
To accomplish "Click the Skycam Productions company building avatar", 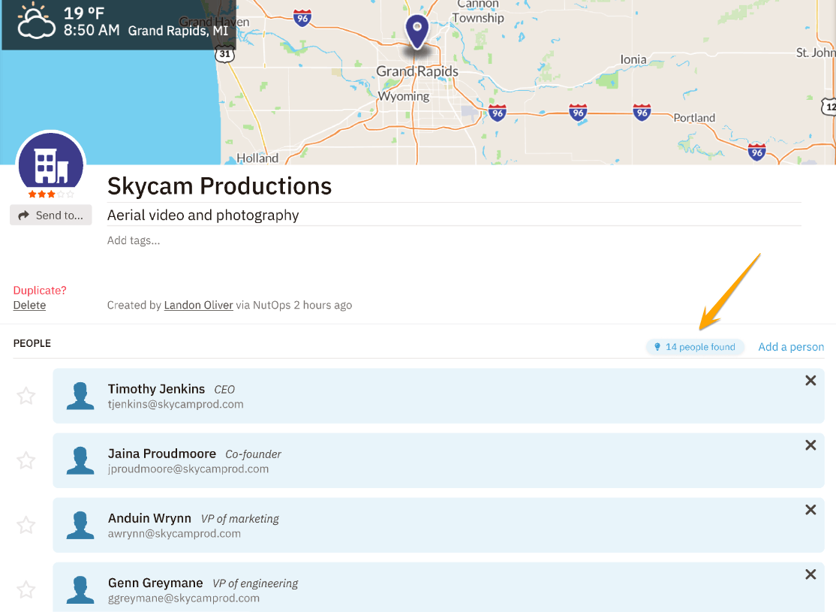I will click(51, 164).
